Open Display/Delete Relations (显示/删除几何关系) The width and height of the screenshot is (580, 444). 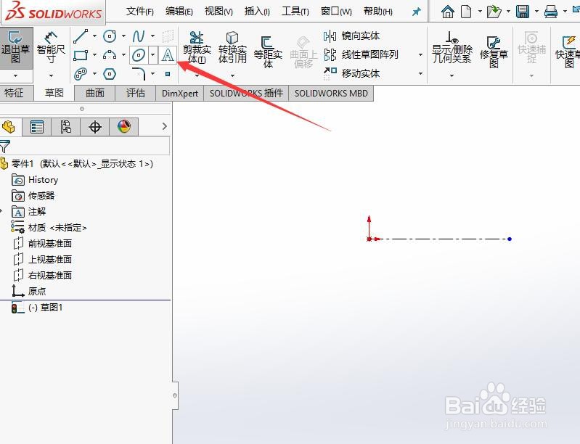pos(452,48)
